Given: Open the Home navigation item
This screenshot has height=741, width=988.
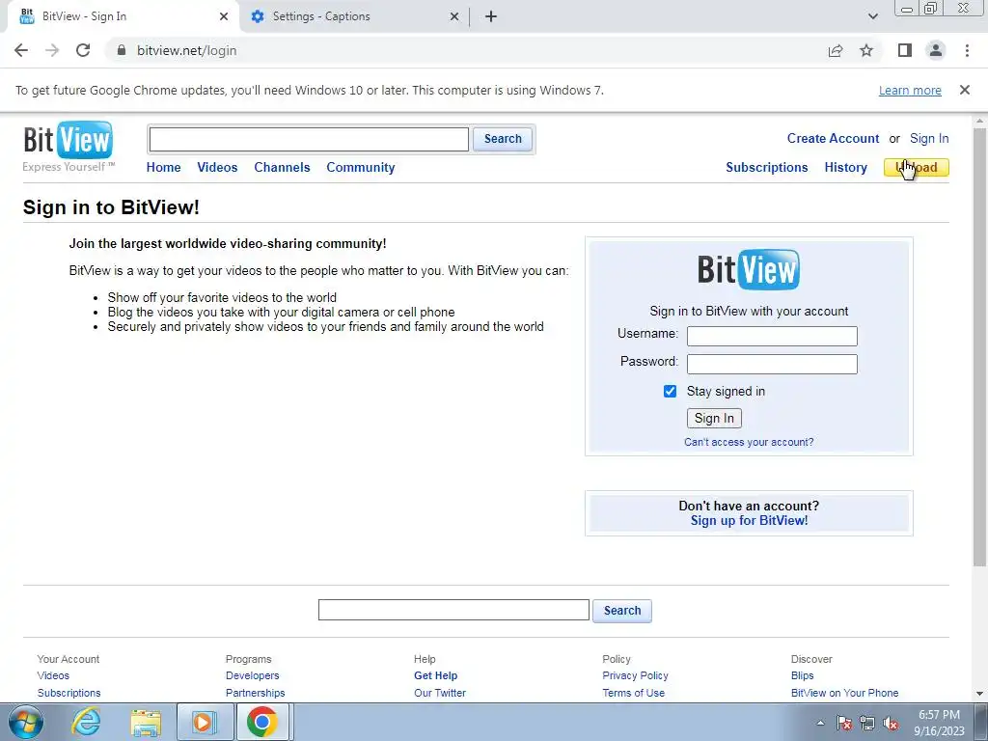Looking at the screenshot, I should click(x=163, y=167).
